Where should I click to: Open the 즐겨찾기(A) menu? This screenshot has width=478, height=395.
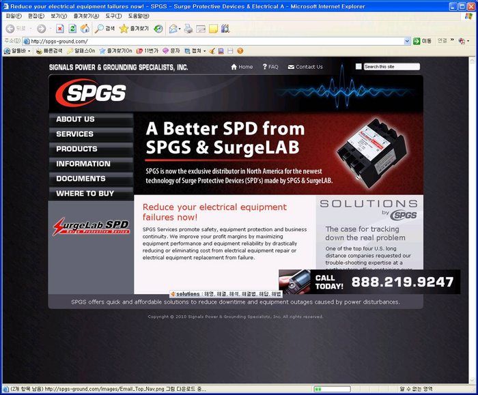click(x=86, y=16)
